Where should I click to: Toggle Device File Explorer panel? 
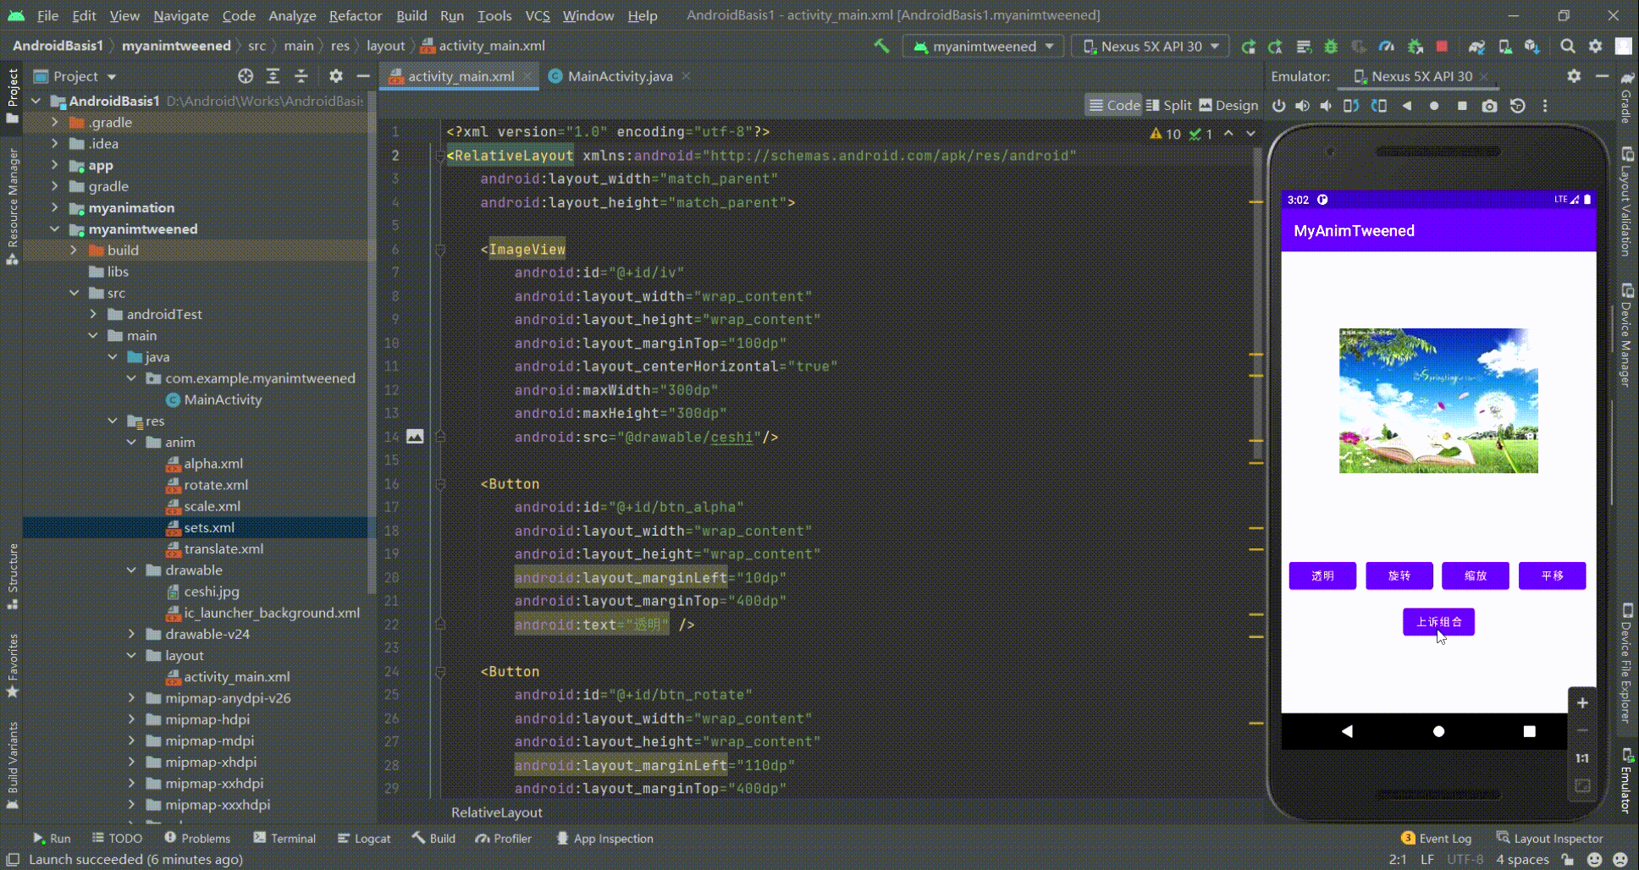1626,663
